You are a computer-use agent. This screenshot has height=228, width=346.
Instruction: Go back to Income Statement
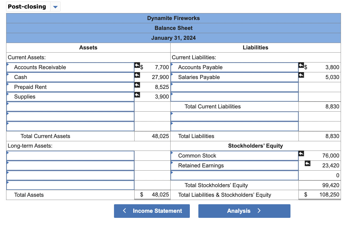pos(152,211)
